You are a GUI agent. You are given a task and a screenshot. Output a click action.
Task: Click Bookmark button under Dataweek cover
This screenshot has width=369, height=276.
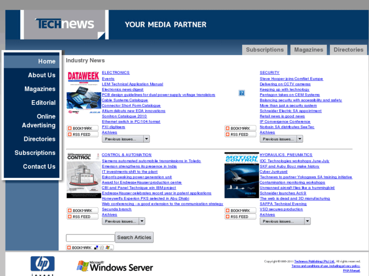82,128
